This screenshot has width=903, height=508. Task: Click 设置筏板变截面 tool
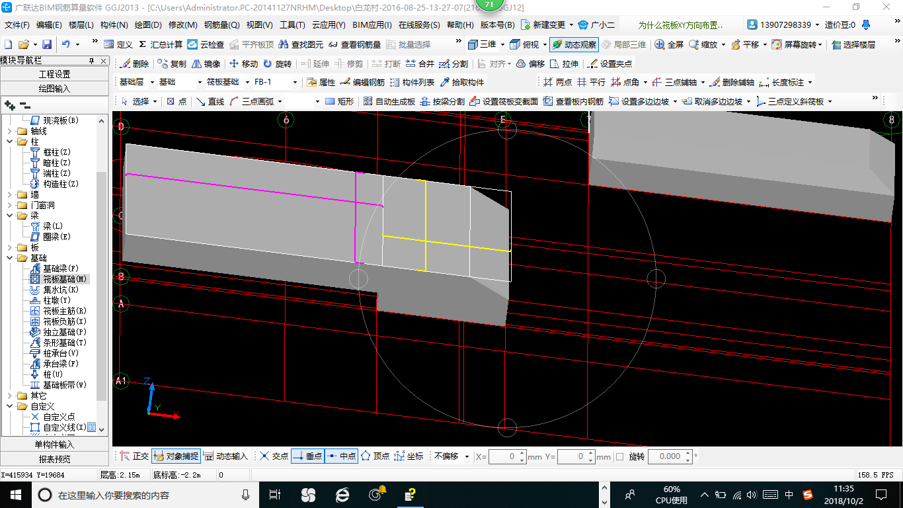[x=504, y=101]
